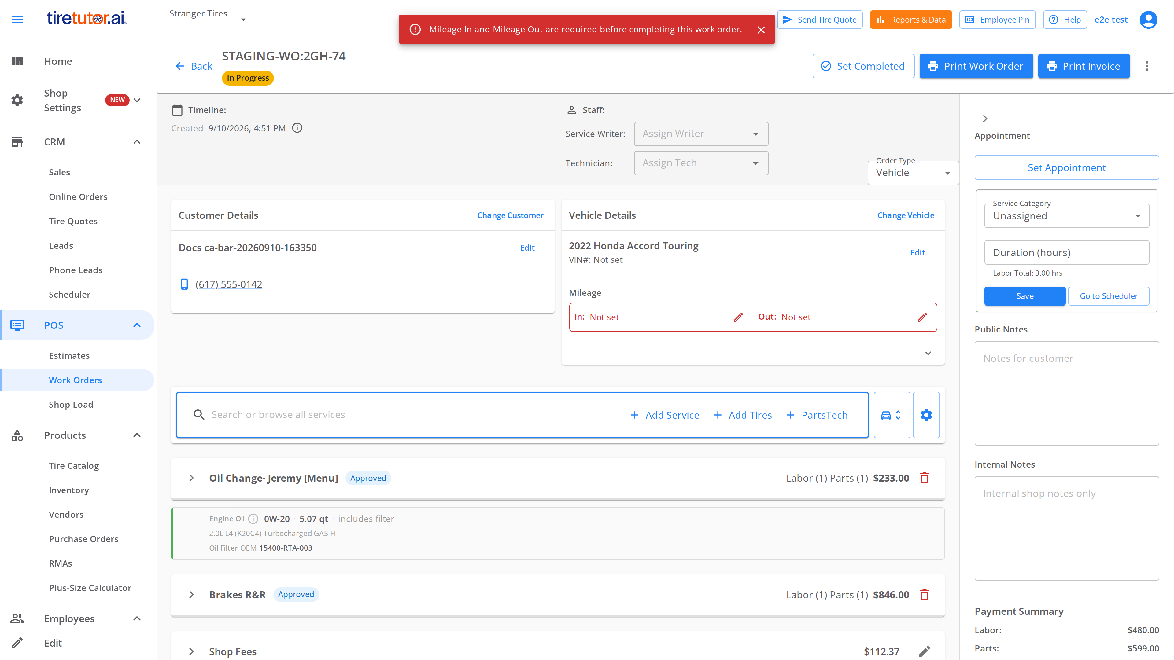Click Print Work Order button
Viewport: 1174px width, 660px height.
pos(976,66)
